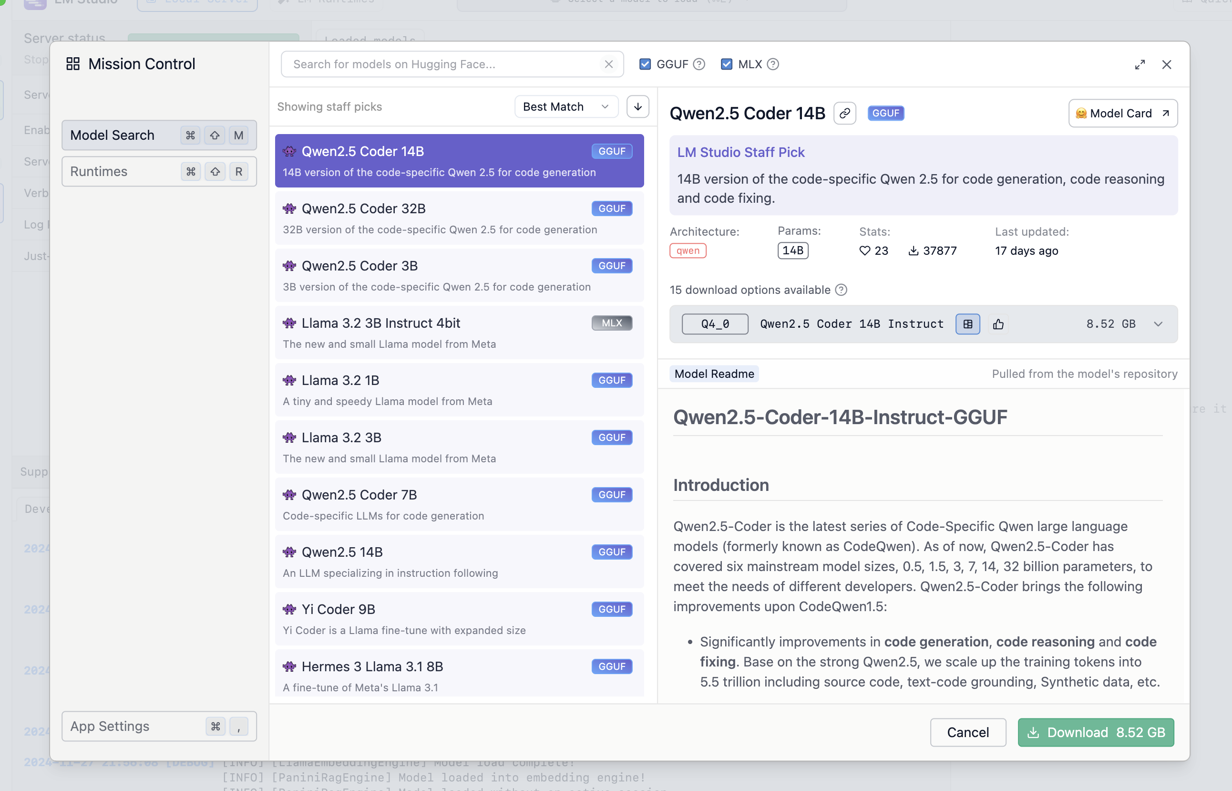Select the Model Readme tab
This screenshot has width=1232, height=791.
click(714, 374)
